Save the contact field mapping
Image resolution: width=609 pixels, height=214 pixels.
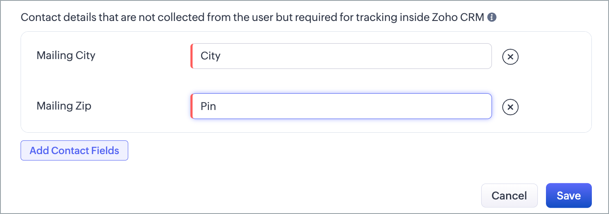point(569,196)
